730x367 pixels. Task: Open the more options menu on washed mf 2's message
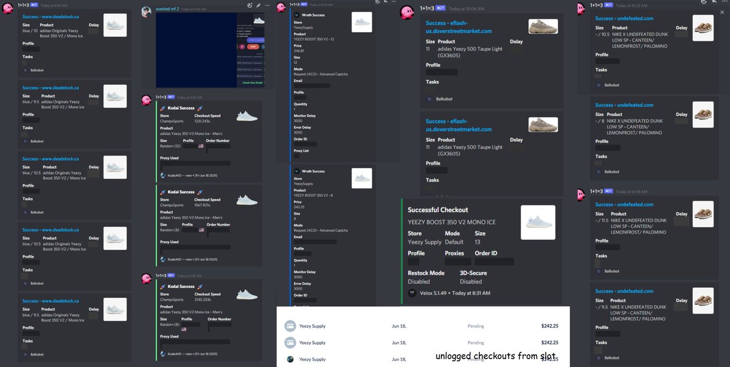(x=266, y=4)
